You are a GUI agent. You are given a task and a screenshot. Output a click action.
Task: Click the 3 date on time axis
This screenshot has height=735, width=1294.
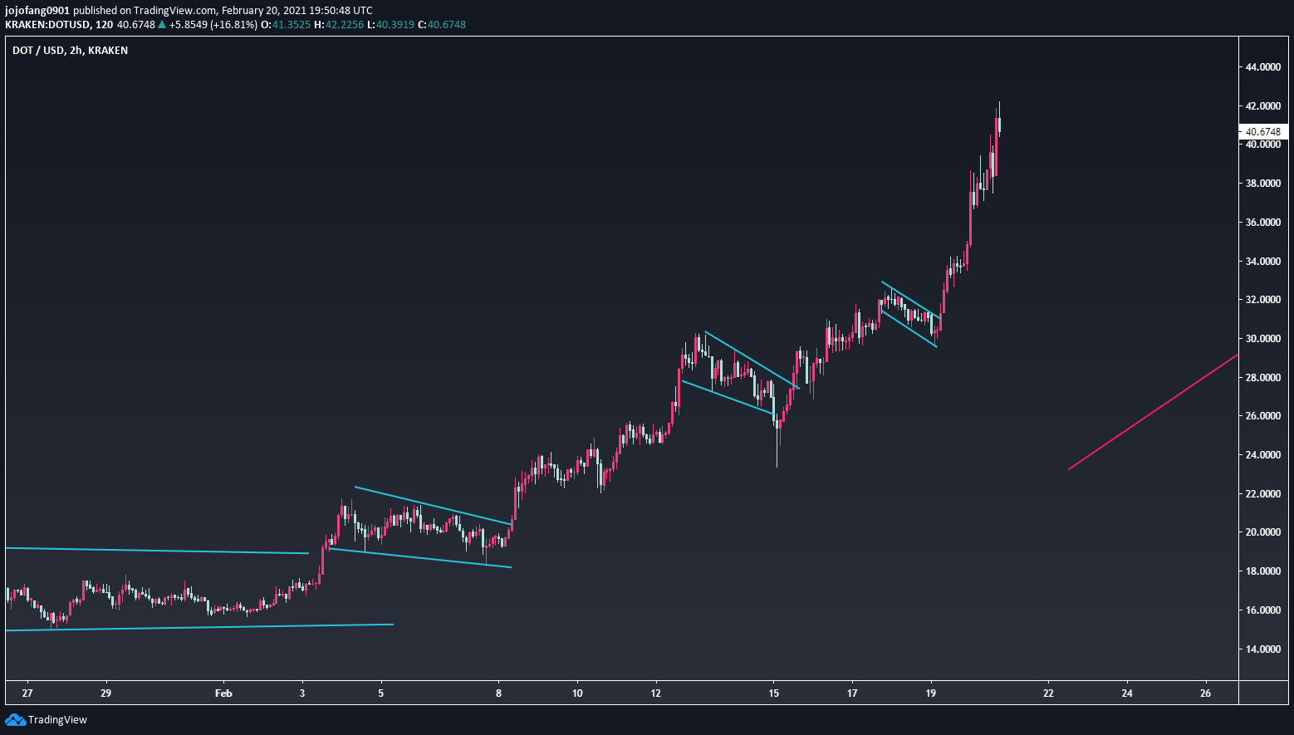click(x=302, y=693)
